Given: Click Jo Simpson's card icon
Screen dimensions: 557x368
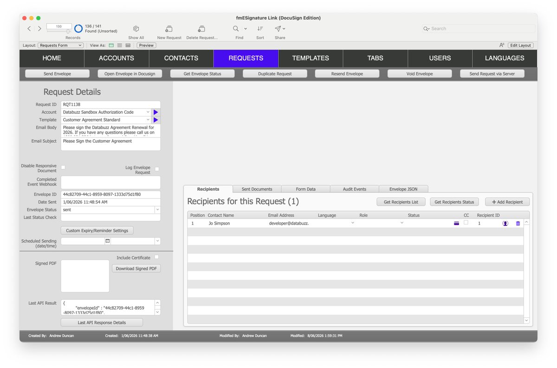Looking at the screenshot, I should pyautogui.click(x=457, y=223).
